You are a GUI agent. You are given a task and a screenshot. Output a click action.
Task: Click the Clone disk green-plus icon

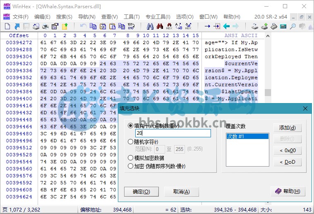(264, 26)
